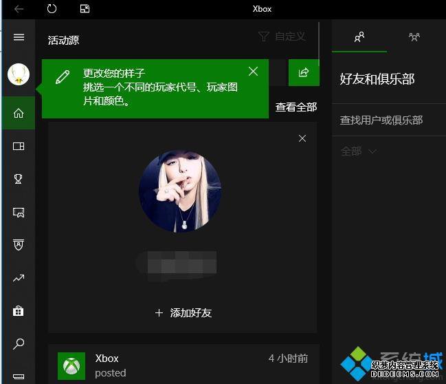
Task: Click 添加好友 button
Action: coord(183,313)
